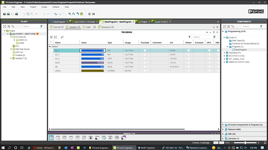Image resolution: width=268 pixels, height=150 pixels.
Task: Open the Extras menu
Action: [x=44, y=7]
